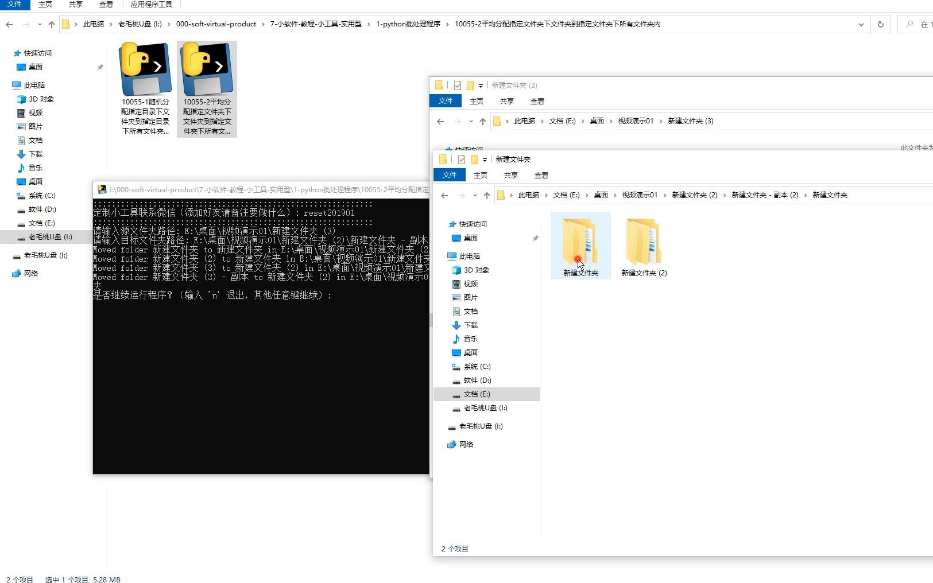Open 3D 对象 in main window sidebar
Viewport: 933px width, 583px height.
(x=41, y=99)
